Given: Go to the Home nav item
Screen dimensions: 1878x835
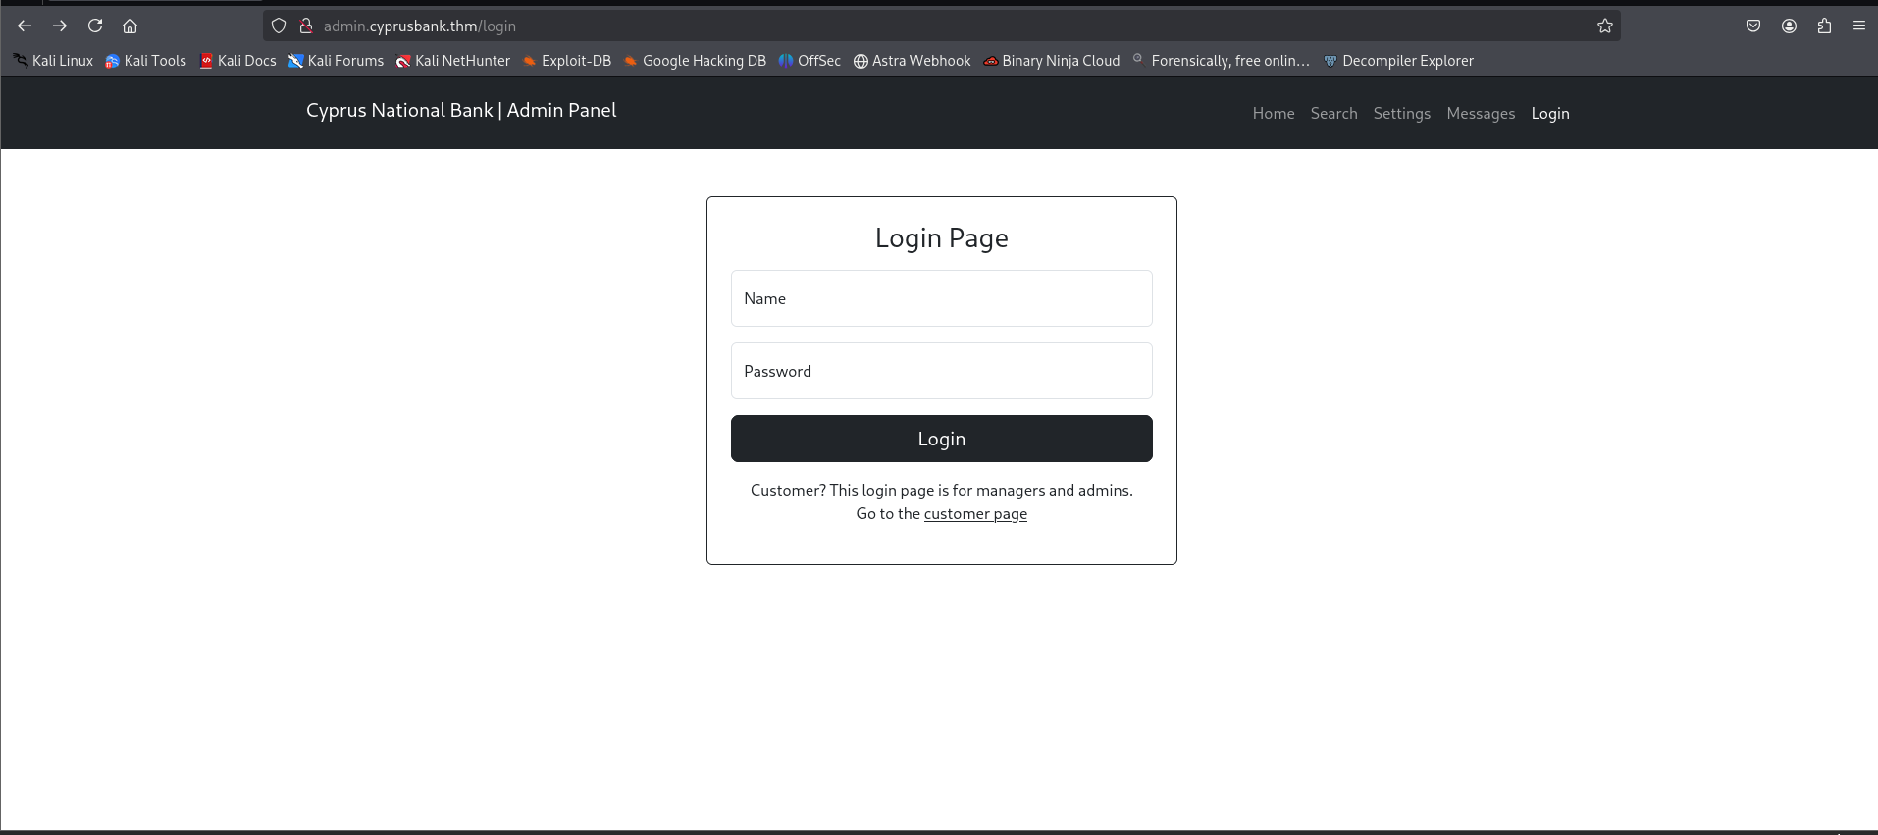Looking at the screenshot, I should tap(1274, 114).
